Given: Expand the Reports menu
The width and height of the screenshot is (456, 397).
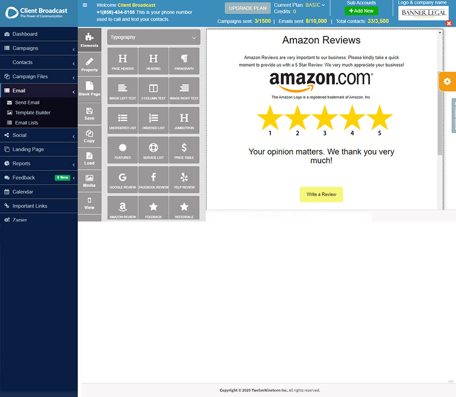Looking at the screenshot, I should (39, 163).
